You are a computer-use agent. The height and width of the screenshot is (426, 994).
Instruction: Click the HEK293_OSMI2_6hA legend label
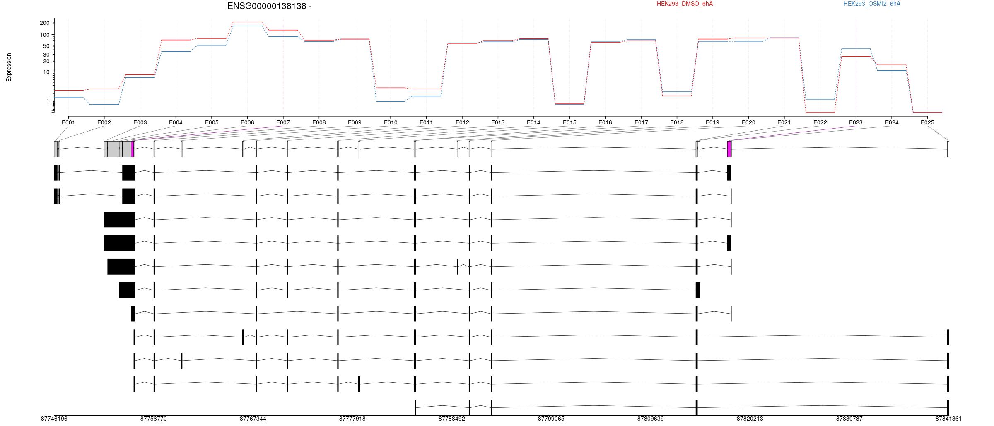(x=872, y=4)
